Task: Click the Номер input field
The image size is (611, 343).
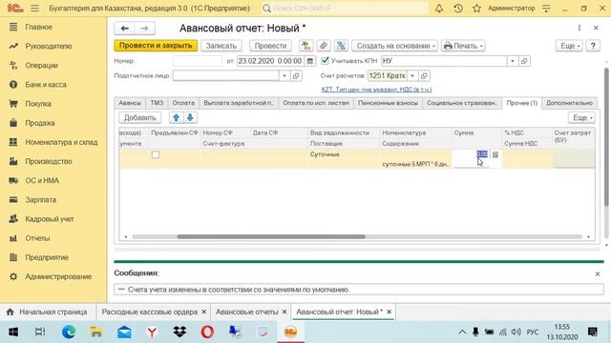Action: click(198, 61)
